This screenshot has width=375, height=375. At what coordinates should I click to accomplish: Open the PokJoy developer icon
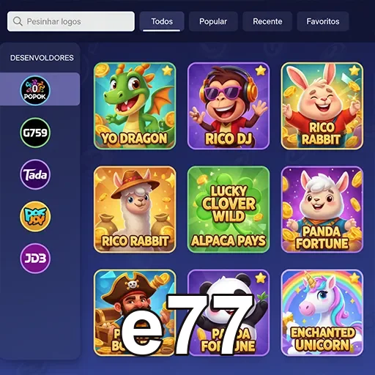[x=35, y=217]
